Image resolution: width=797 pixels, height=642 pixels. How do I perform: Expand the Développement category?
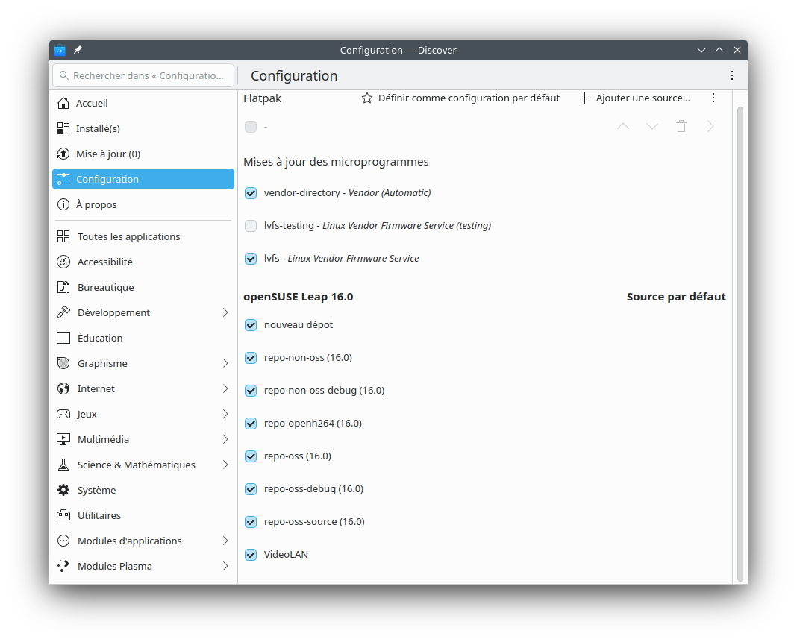pyautogui.click(x=225, y=312)
